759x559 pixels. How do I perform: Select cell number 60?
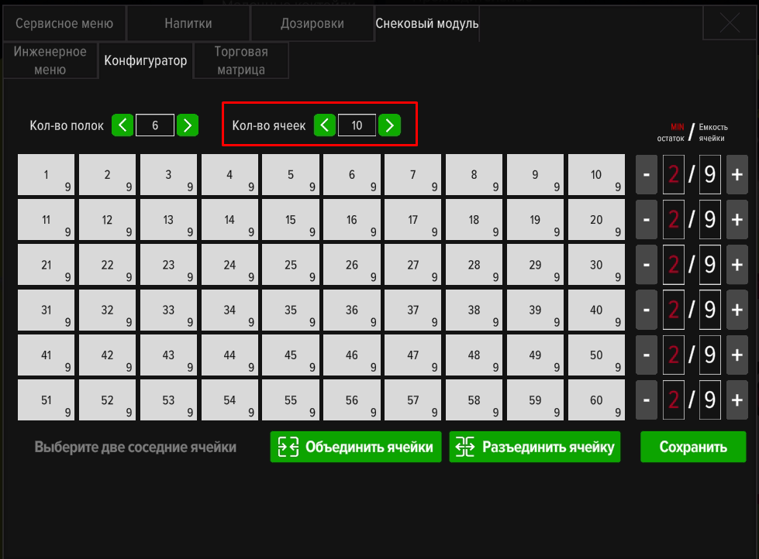[596, 400]
